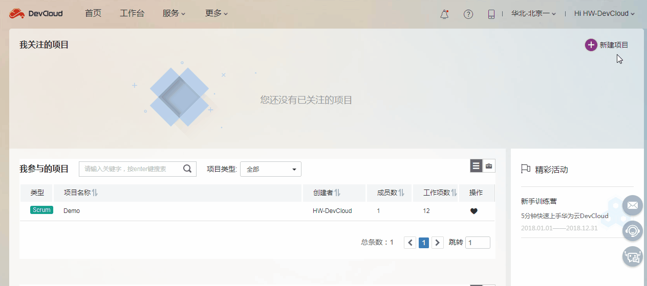Open the 新手训练营 activity

coord(539,201)
